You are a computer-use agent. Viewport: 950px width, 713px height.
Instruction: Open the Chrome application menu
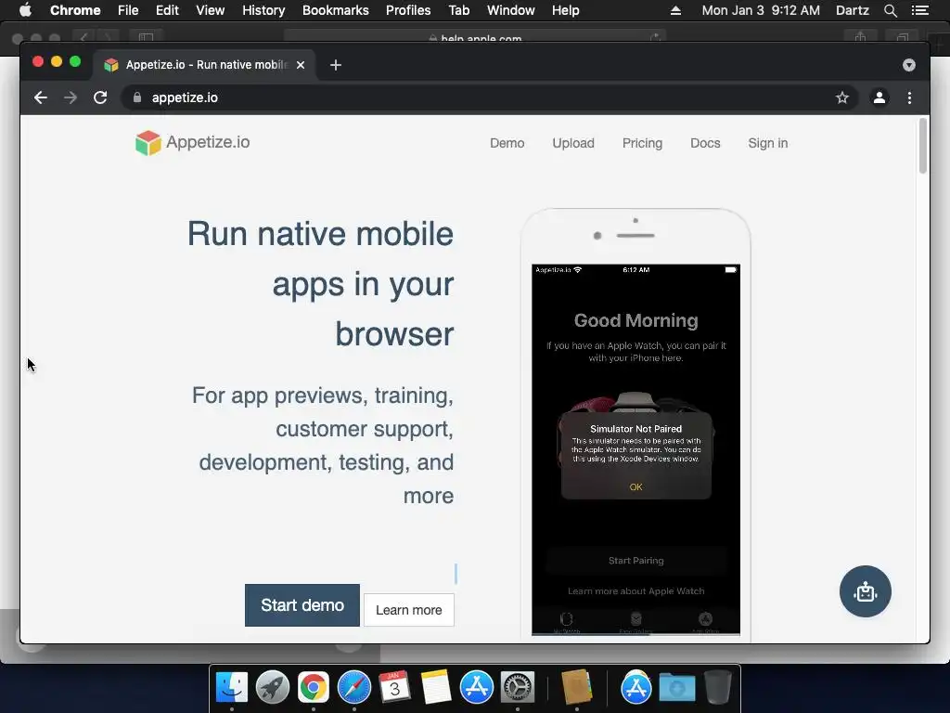75,10
